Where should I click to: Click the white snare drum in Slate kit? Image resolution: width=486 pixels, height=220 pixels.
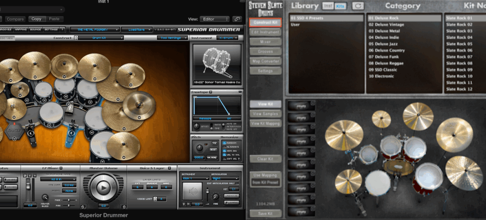(x=377, y=183)
